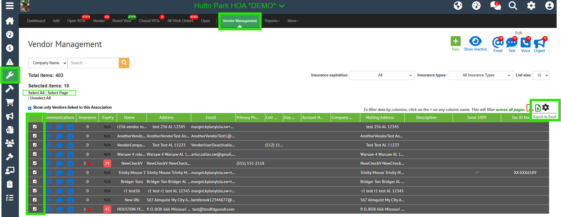Click the Unselect All link
561x217 pixels.
coord(40,98)
